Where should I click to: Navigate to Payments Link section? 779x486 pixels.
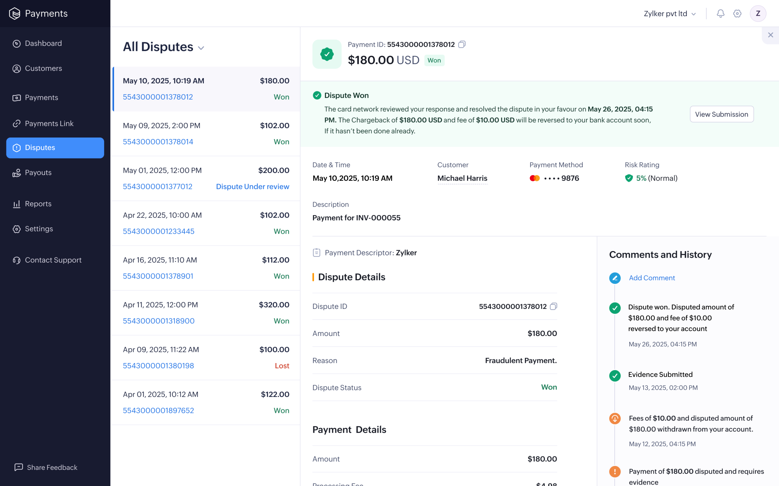(49, 124)
